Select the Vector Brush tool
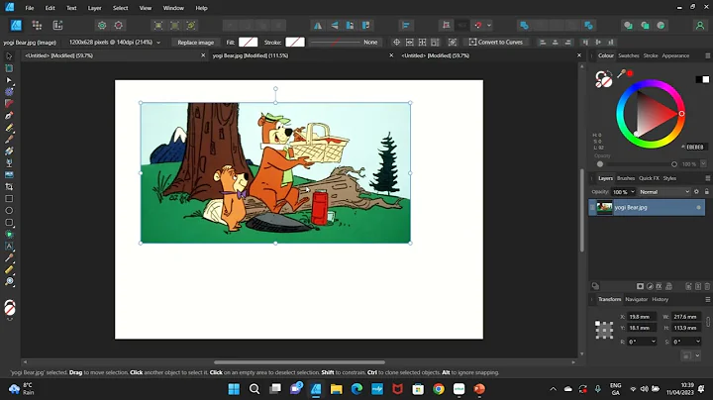Screen dimensions: 713x400 pyautogui.click(x=9, y=139)
